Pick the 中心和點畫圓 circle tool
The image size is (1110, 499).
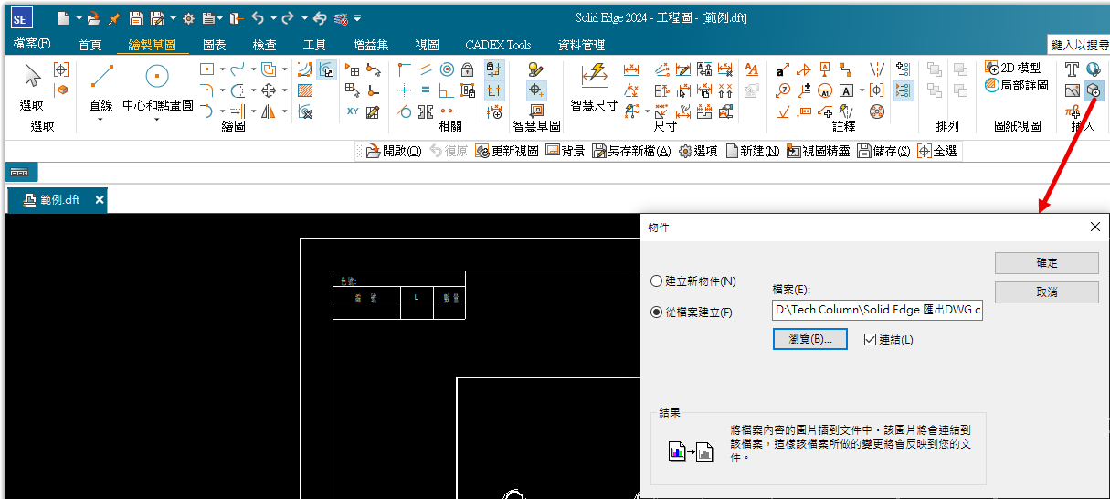coord(157,88)
